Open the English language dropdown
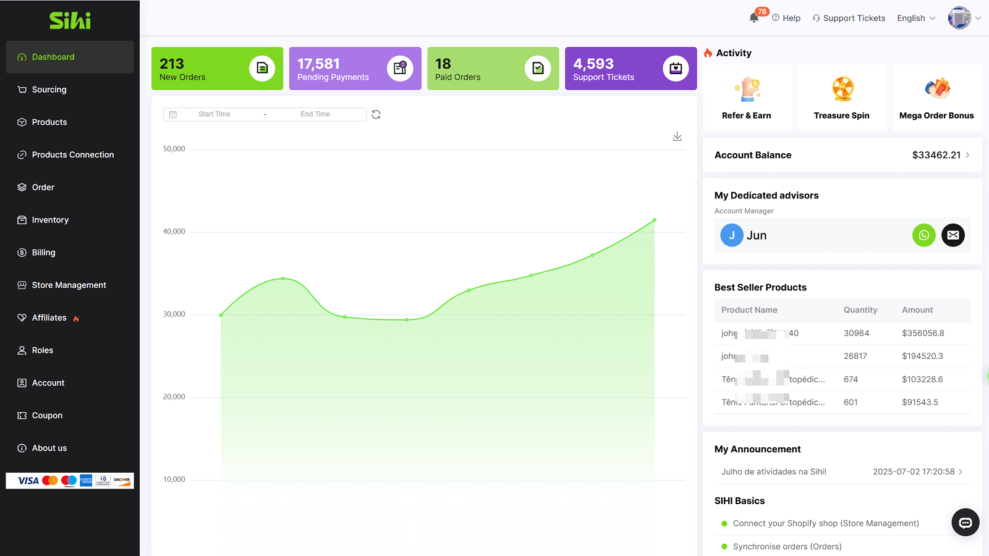The image size is (989, 556). (x=915, y=18)
